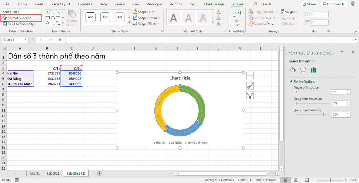
Task: Open Chart Styles paintbrush button
Action: pyautogui.click(x=250, y=86)
